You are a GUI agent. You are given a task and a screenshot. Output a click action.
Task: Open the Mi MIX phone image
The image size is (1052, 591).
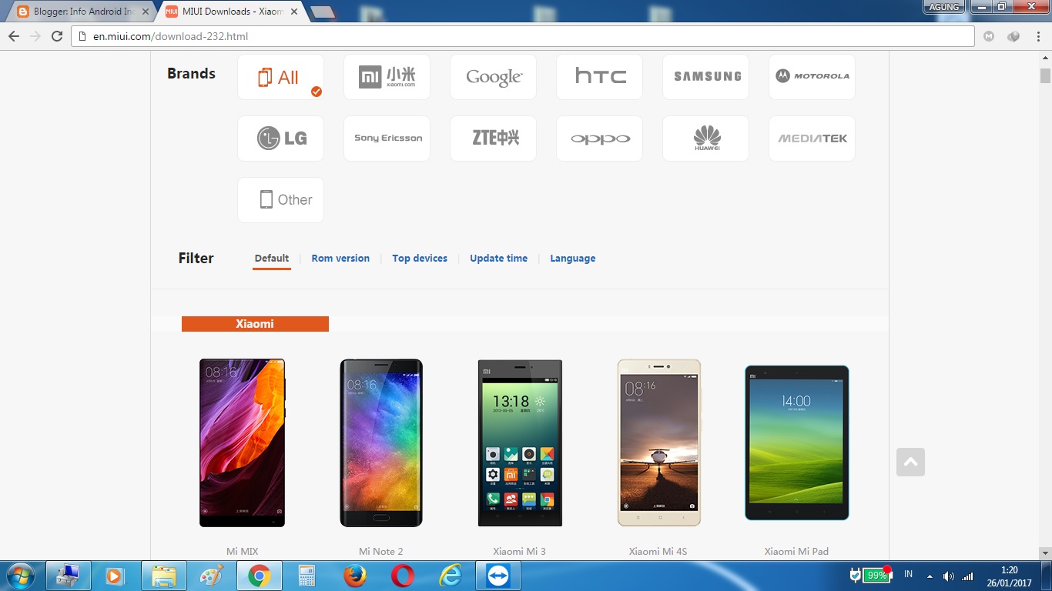pyautogui.click(x=242, y=442)
